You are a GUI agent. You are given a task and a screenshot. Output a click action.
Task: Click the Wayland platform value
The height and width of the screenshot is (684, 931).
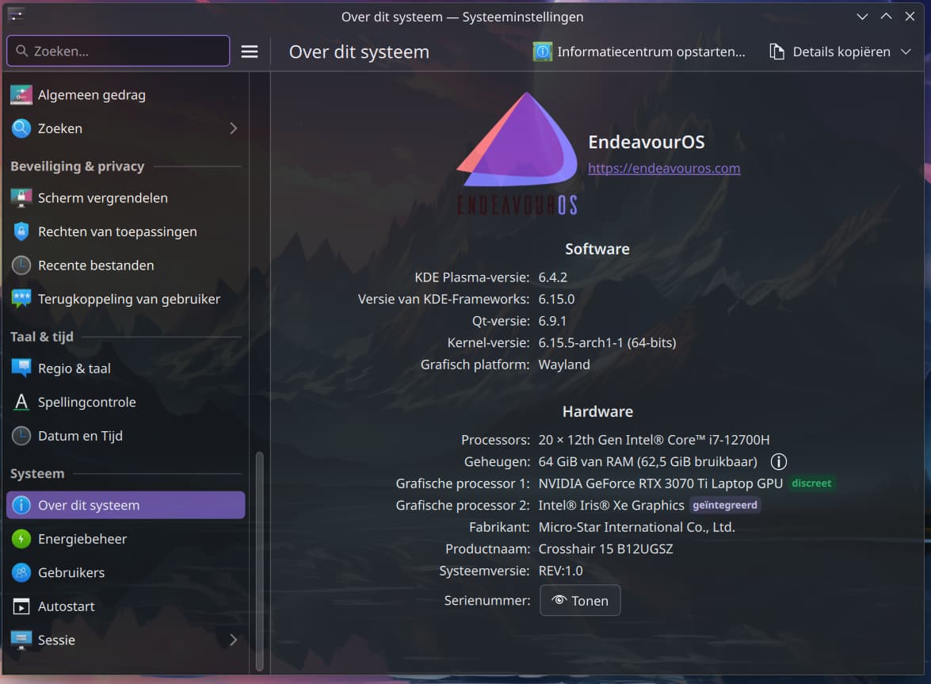click(564, 365)
